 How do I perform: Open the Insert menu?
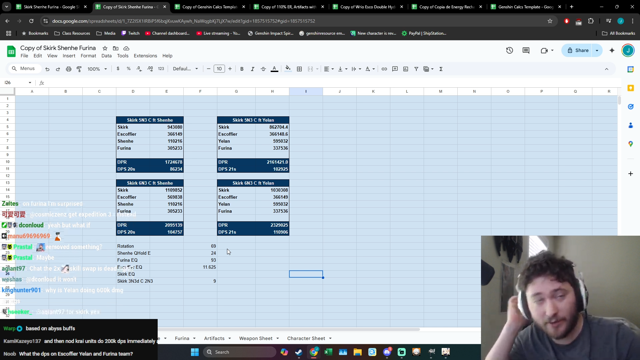coord(69,56)
